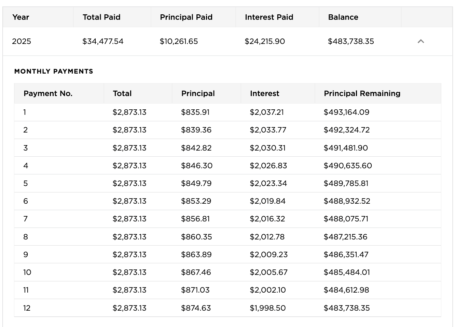Select the Principal Remaining column header

[x=362, y=93]
